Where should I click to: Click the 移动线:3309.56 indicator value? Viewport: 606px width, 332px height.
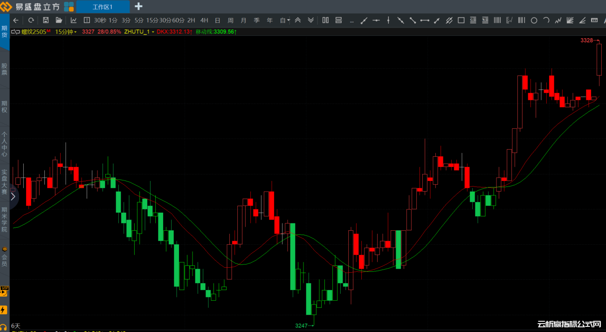pos(216,32)
